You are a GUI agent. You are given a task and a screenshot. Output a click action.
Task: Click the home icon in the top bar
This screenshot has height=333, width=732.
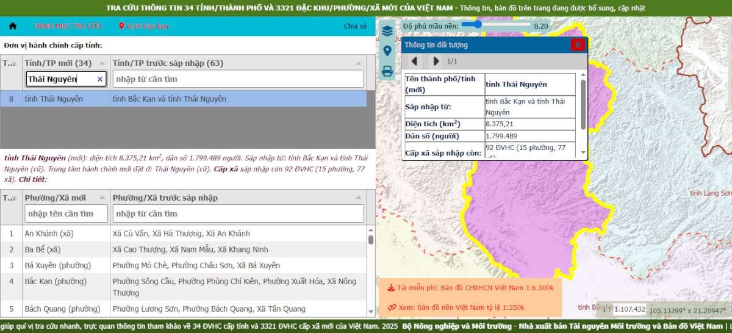13,26
